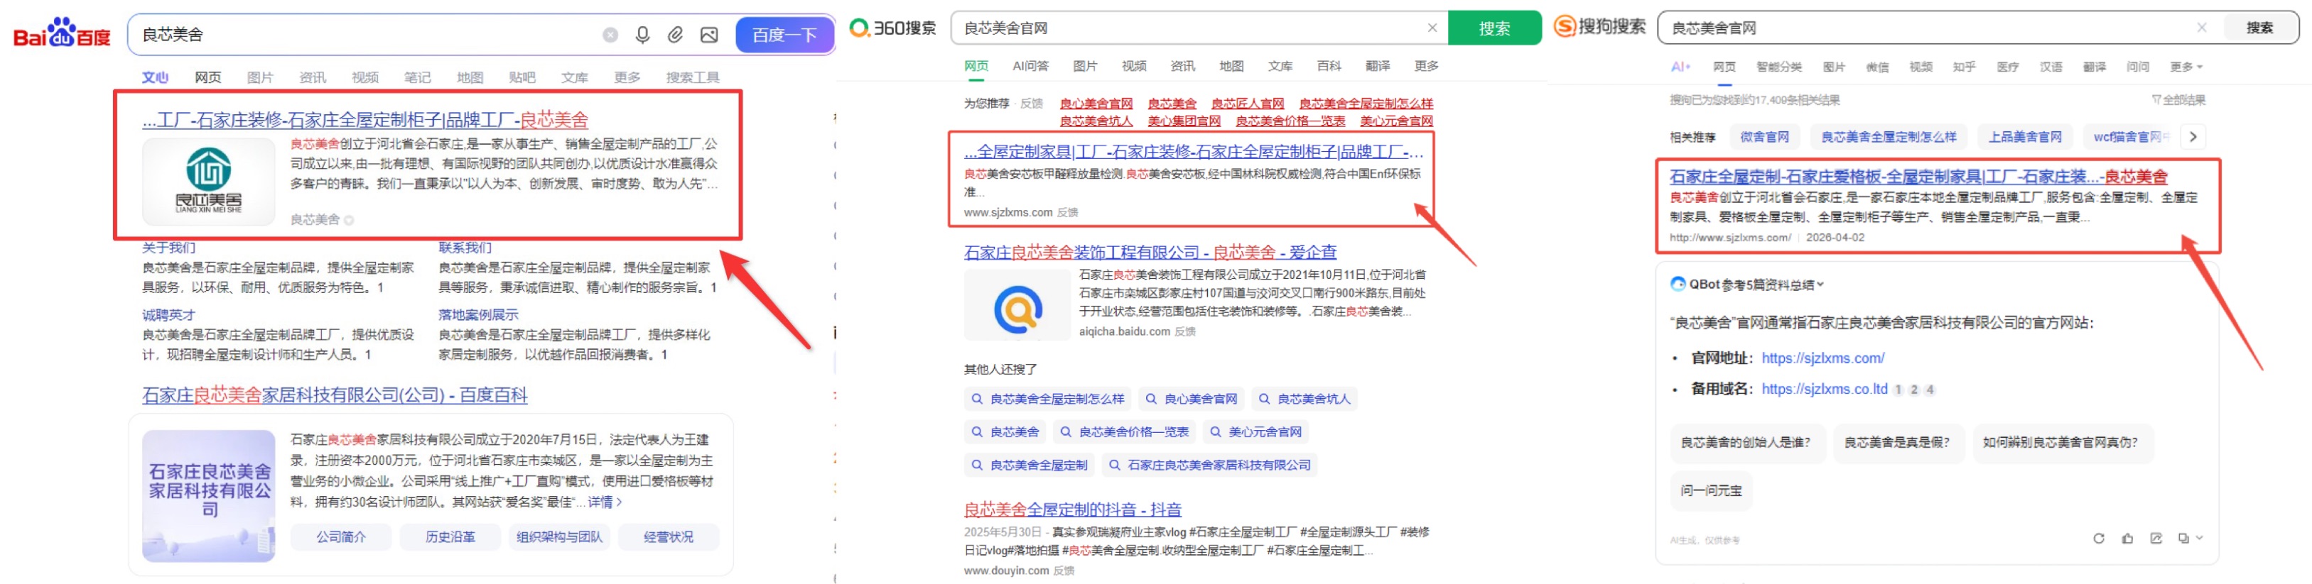Viewport: 2312px width, 584px height.
Task: Open the dropdown arrow beside the copy icon
Action: coord(2199,539)
